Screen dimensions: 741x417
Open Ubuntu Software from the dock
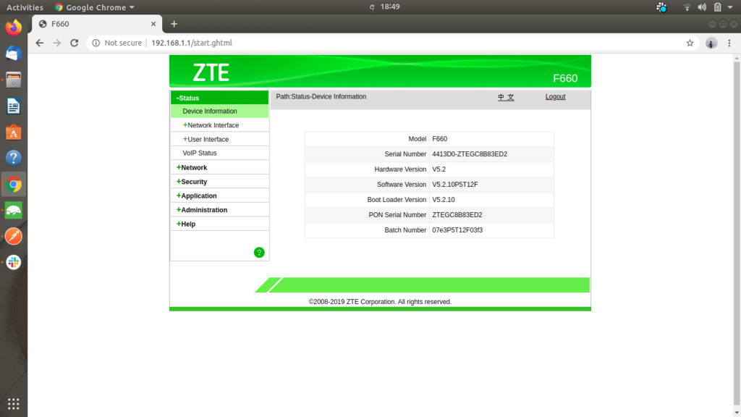pos(13,132)
